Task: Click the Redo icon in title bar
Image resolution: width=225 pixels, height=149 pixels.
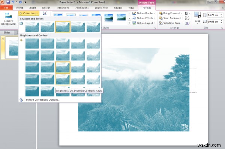Action: [20, 2]
